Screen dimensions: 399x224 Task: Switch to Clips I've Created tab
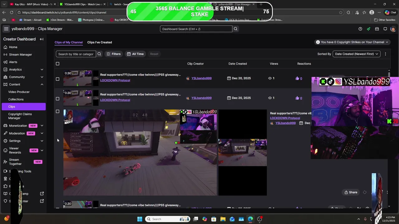click(99, 42)
